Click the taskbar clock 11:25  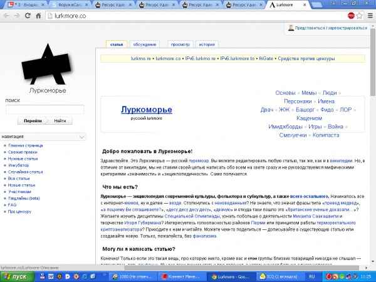pos(366,277)
